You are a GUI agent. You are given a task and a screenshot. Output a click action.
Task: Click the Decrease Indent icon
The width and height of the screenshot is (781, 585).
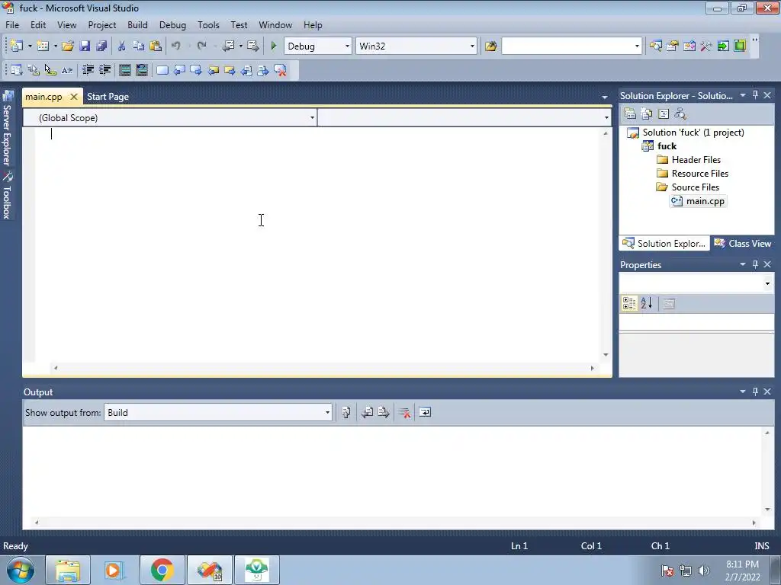tap(88, 70)
